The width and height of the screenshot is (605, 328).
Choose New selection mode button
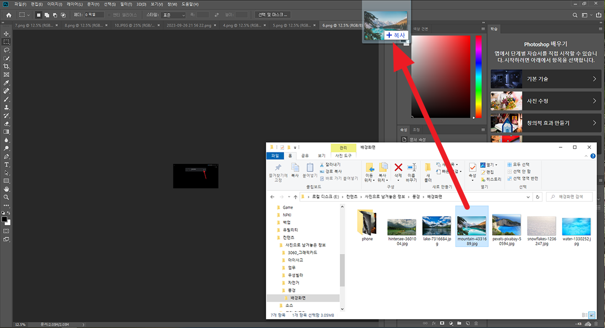coord(38,15)
